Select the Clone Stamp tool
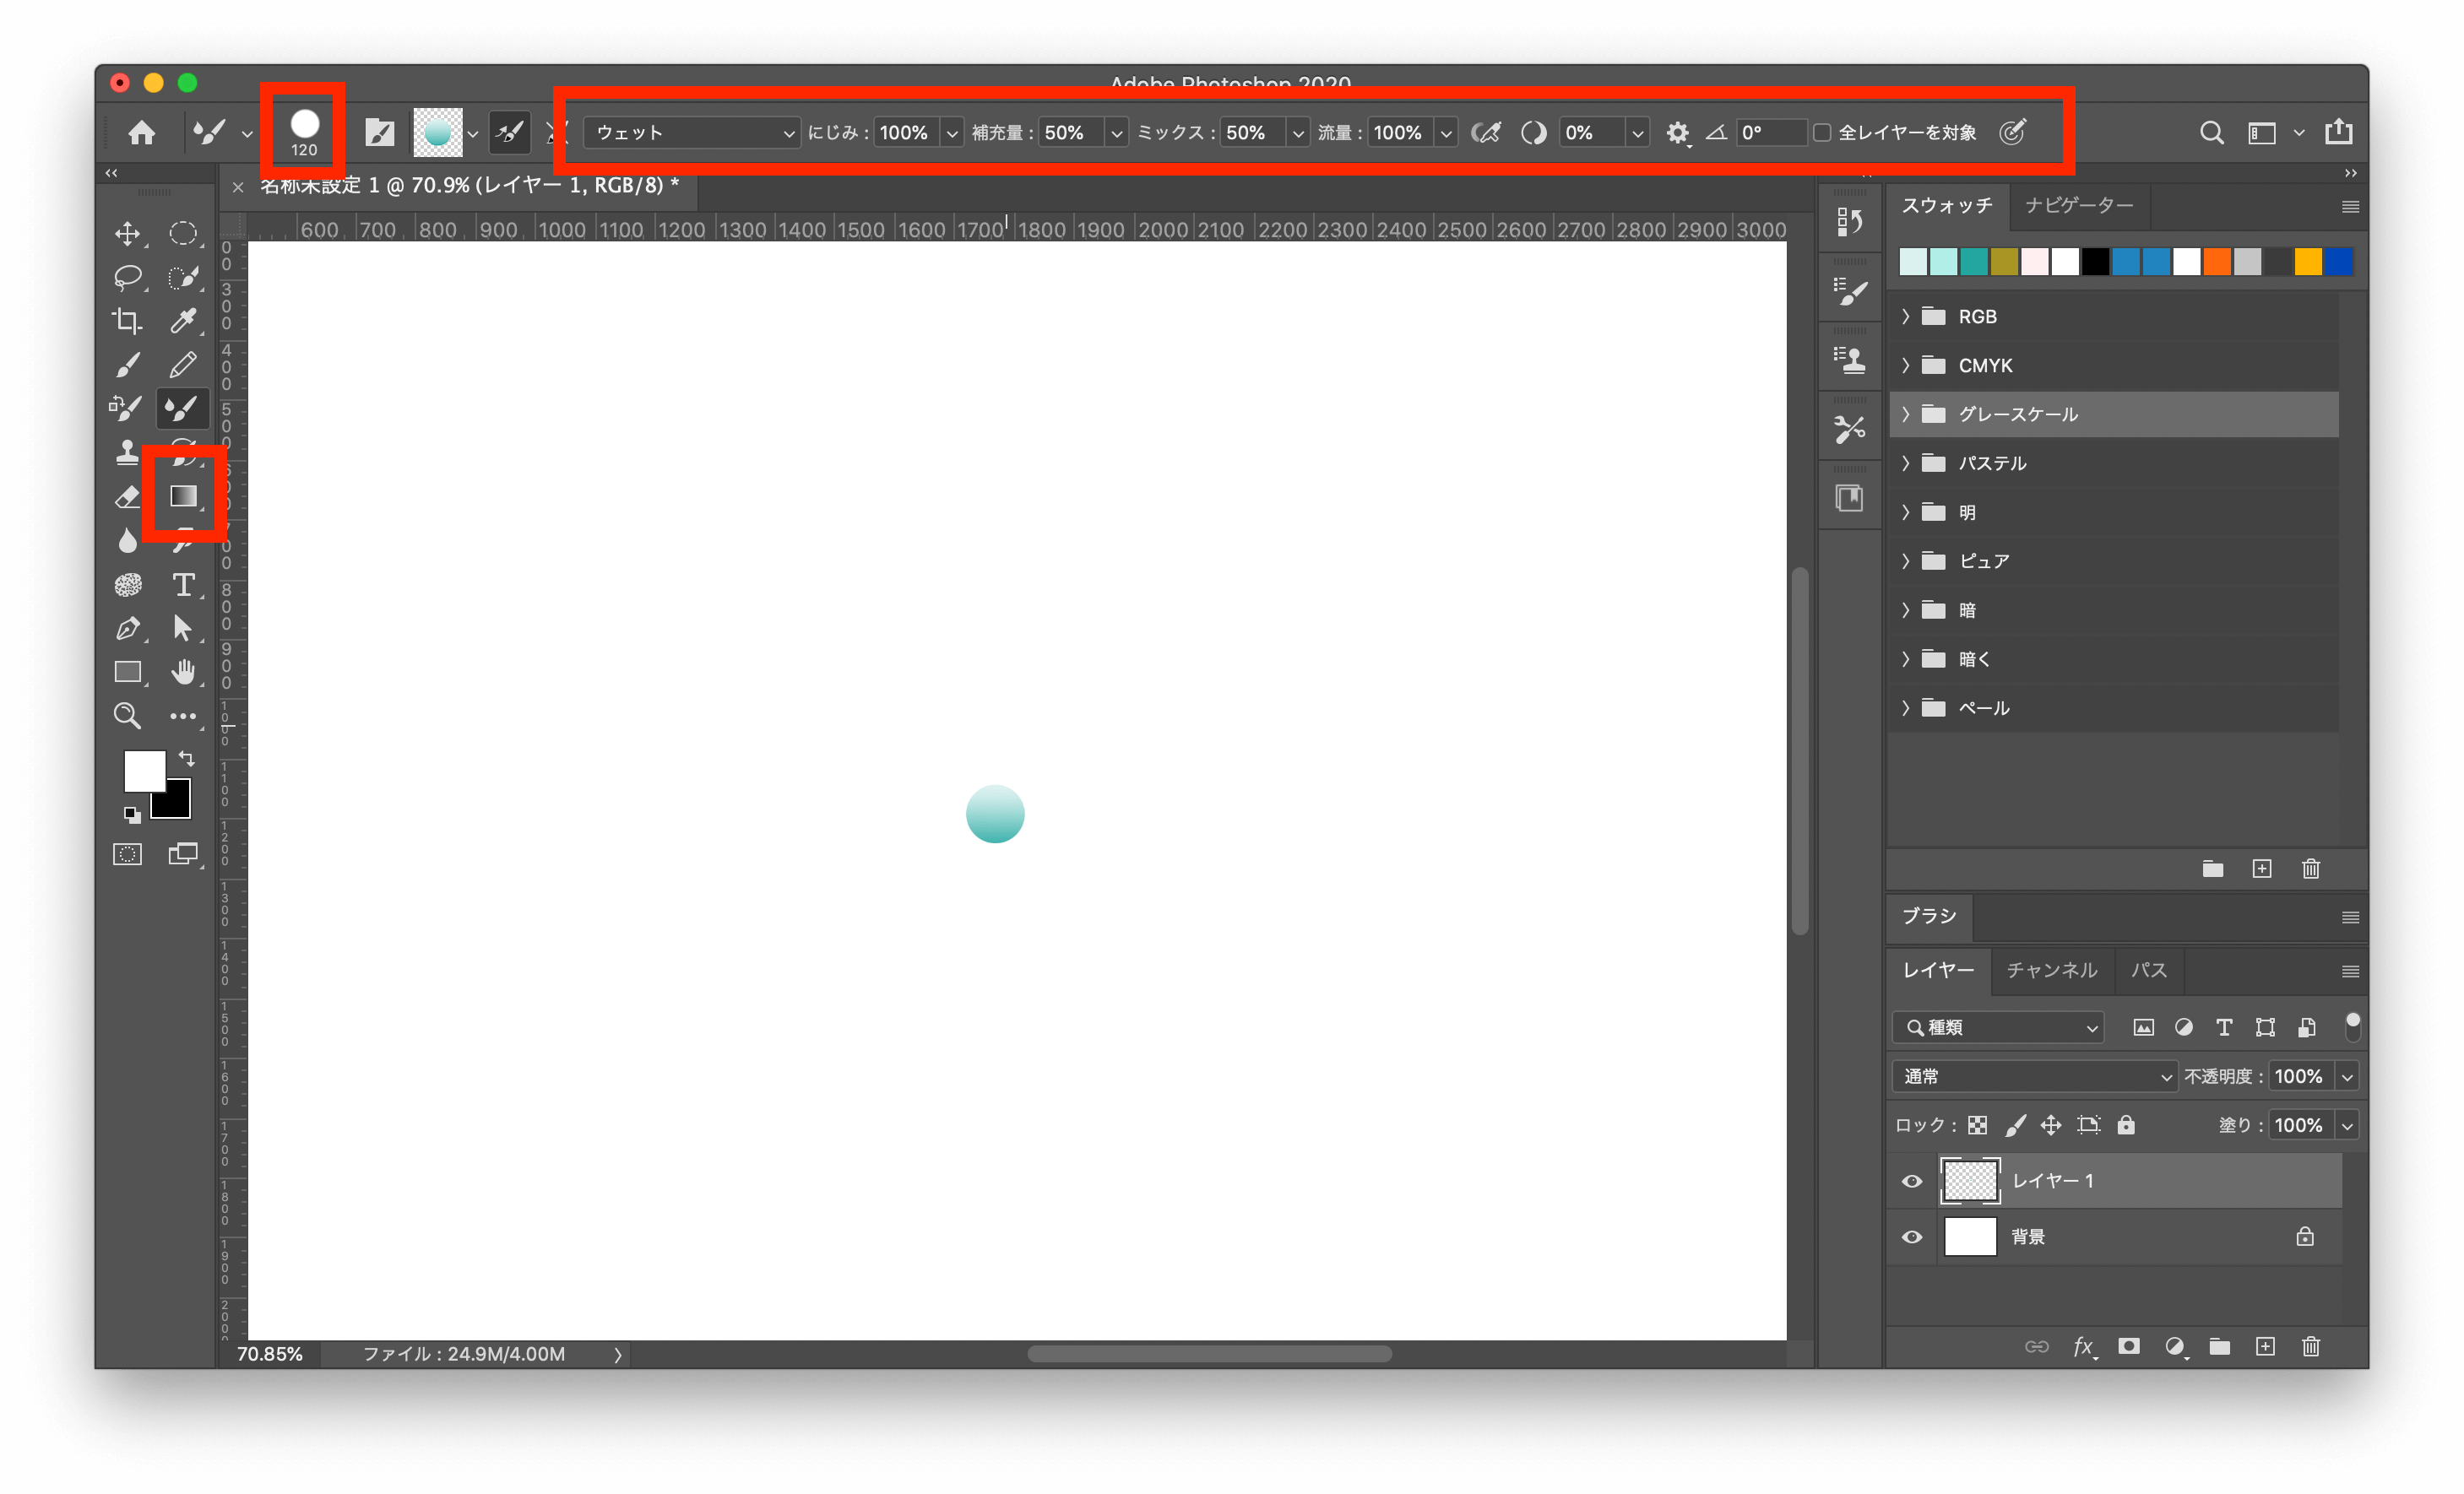The image size is (2464, 1494). click(x=127, y=452)
